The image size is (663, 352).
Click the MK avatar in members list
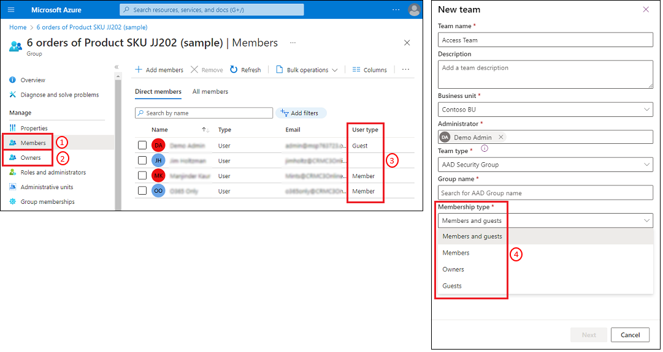coord(158,176)
